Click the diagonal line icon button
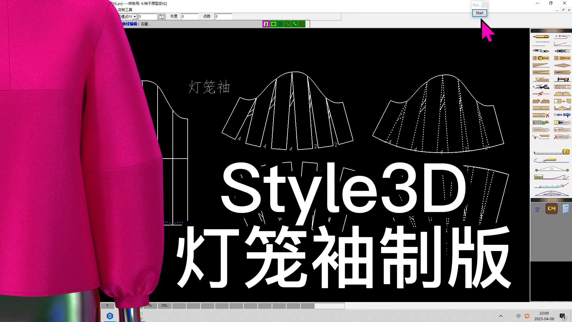This screenshot has height=322, width=572. [x=161, y=17]
